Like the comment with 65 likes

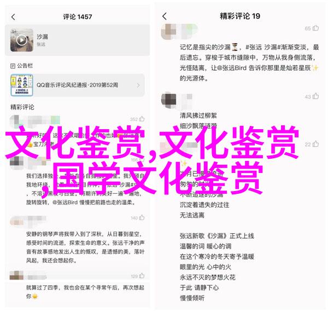pos(315,28)
